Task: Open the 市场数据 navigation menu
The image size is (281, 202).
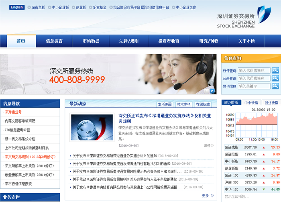Action: pyautogui.click(x=91, y=41)
